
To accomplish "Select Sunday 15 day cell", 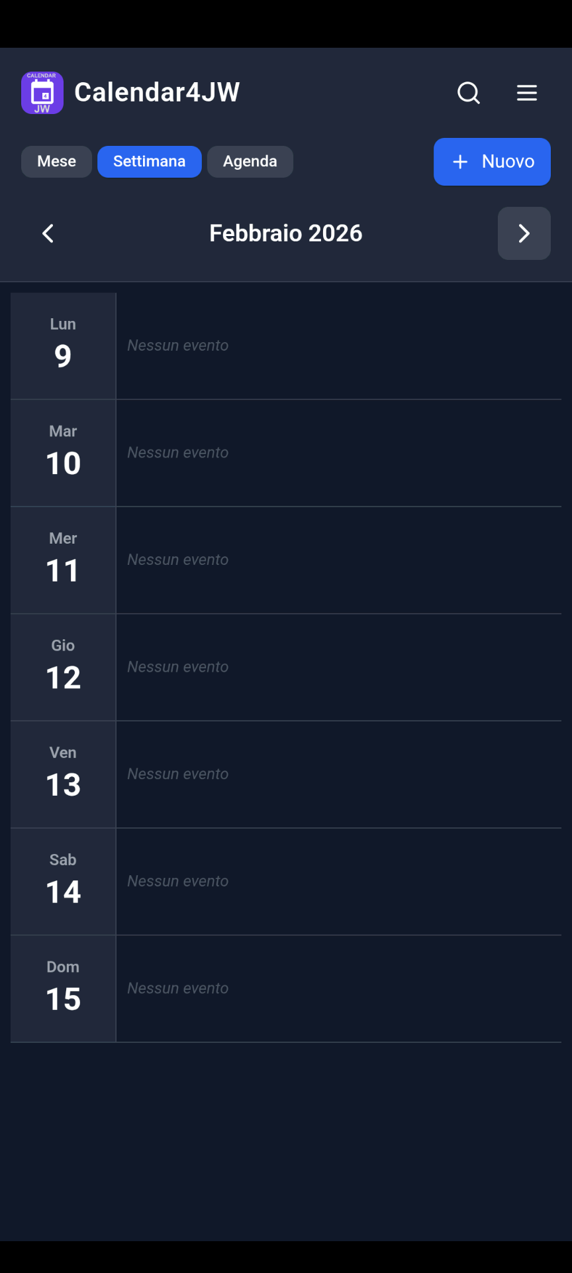I will tap(63, 989).
